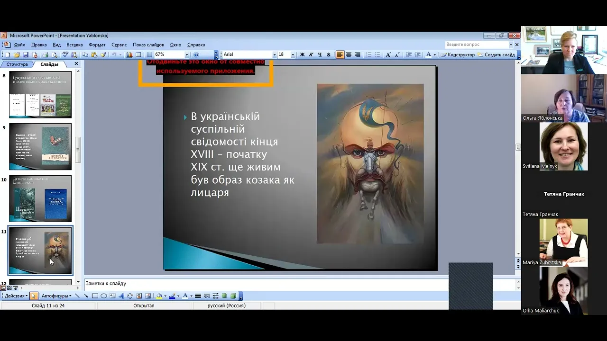Viewport: 607px width, 341px height.
Task: Toggle Italic formatting (К)
Action: point(311,55)
